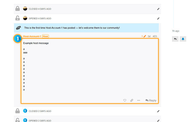
Task: Edit the Opened 2 days ago action with pencil
Action: [x=158, y=121]
